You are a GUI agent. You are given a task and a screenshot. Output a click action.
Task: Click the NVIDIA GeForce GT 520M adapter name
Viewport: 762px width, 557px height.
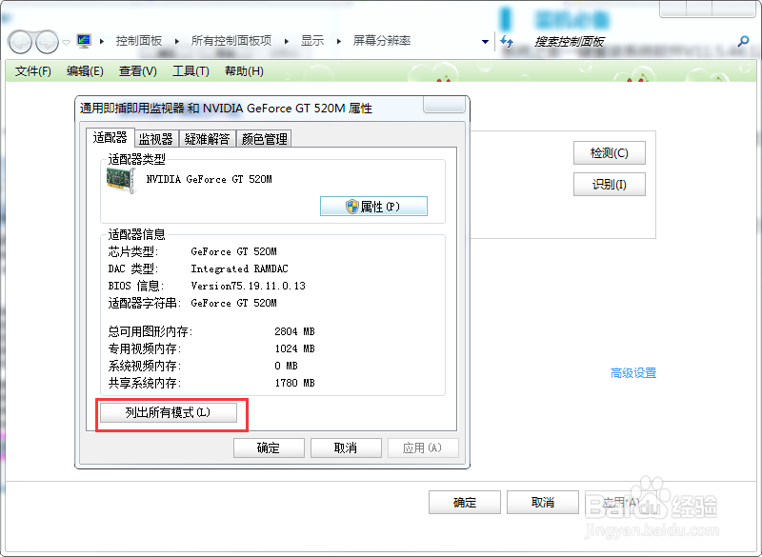(209, 179)
